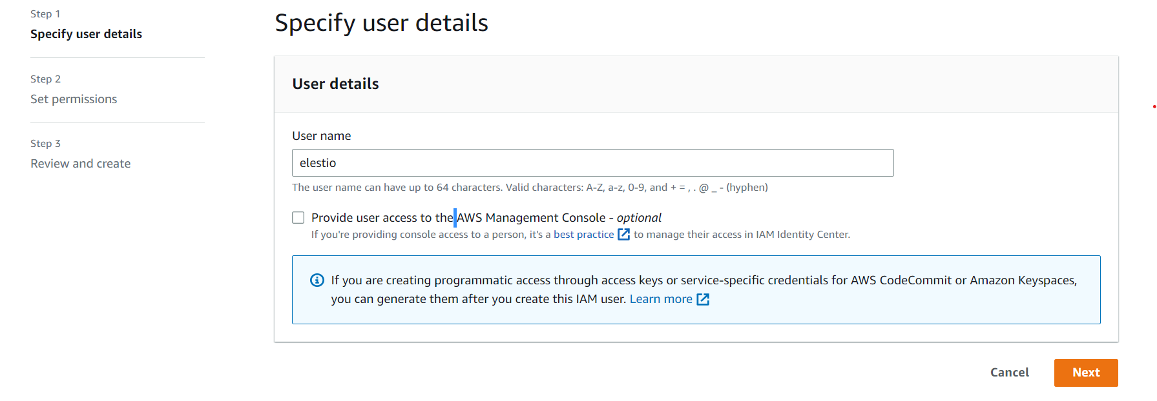
Task: Click the italic word optional
Action: pyautogui.click(x=639, y=218)
